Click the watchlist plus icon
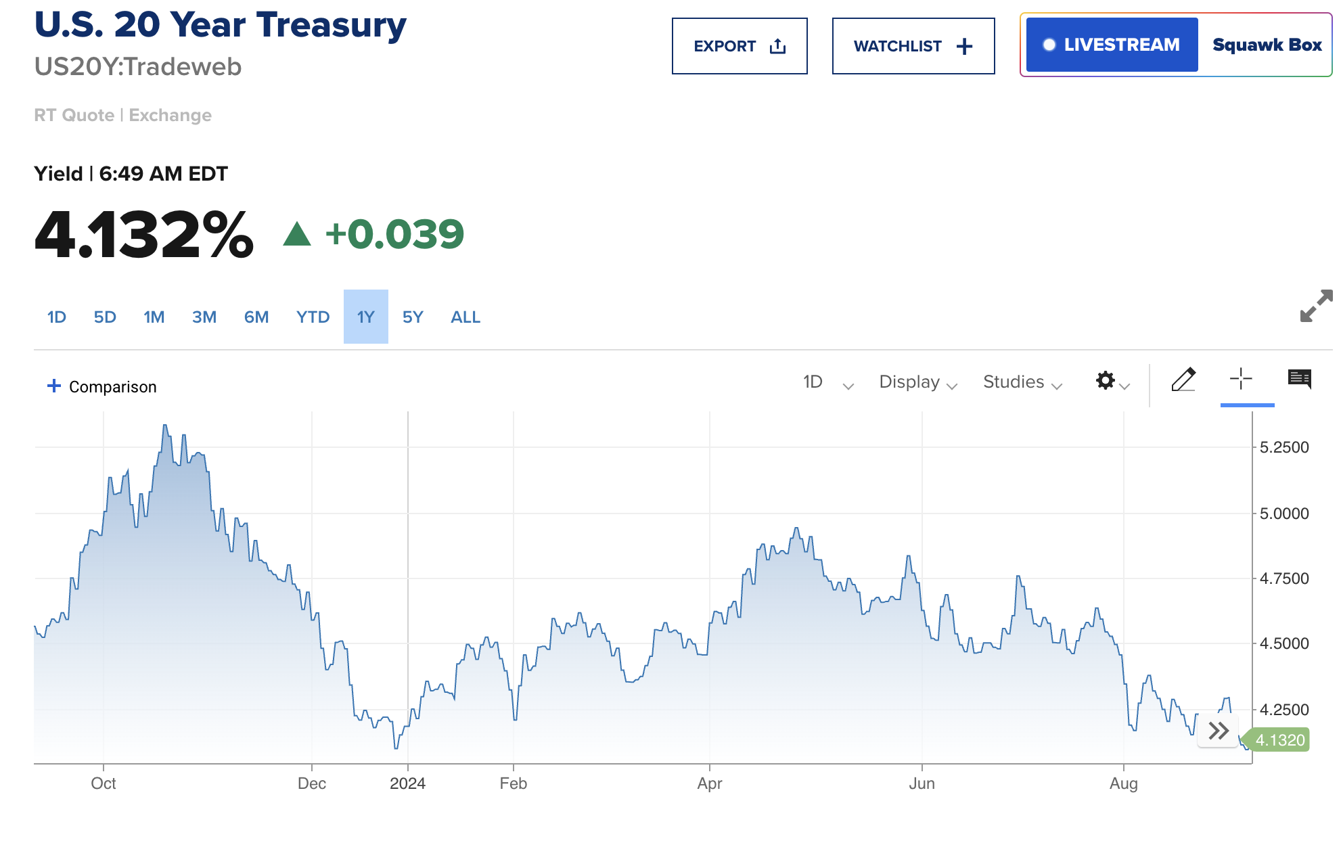The height and width of the screenshot is (843, 1341). [x=964, y=46]
